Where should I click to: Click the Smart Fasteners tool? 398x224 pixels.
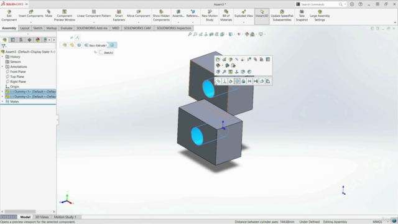click(119, 16)
